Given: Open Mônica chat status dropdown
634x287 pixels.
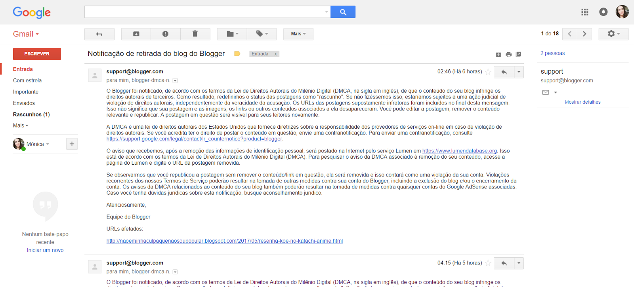Looking at the screenshot, I should click(48, 144).
